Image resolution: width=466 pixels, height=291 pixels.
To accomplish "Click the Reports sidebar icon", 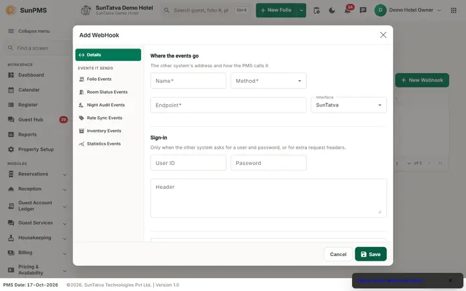I will point(11,135).
